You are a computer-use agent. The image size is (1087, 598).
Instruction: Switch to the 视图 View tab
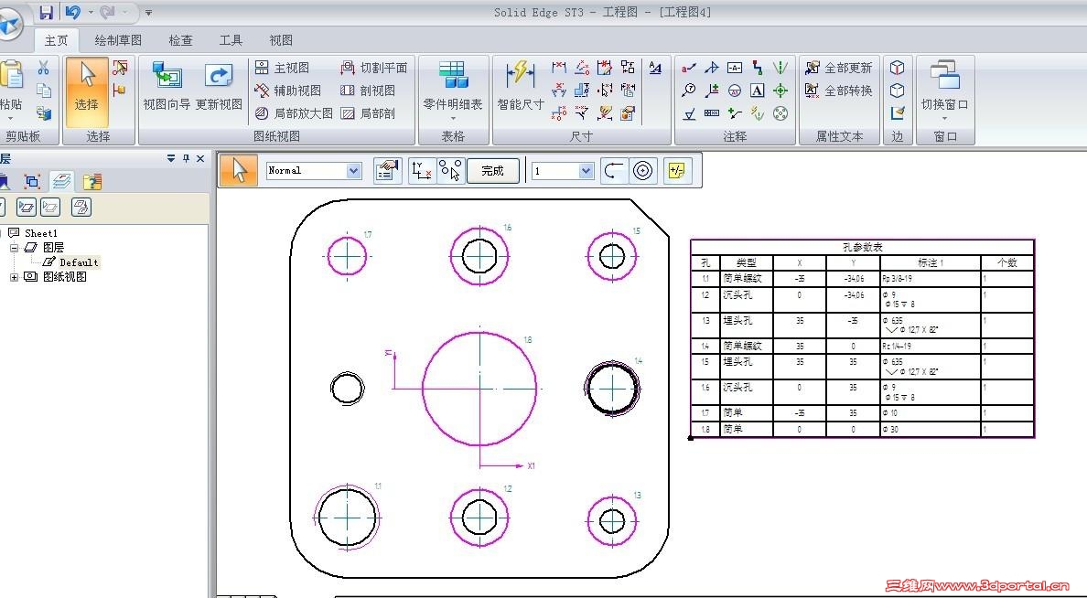281,40
